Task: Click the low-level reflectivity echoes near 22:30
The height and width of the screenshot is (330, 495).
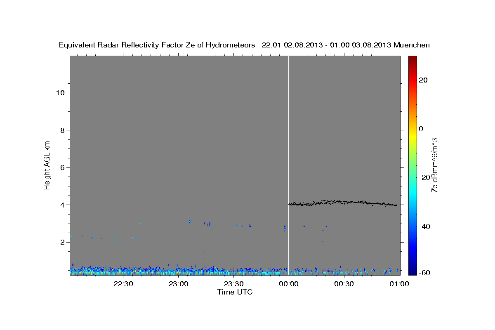Action: (x=124, y=270)
